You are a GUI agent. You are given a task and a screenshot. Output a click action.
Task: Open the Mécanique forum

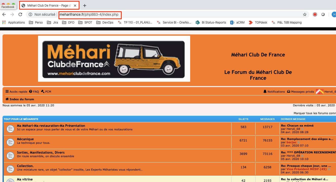pos(25,139)
